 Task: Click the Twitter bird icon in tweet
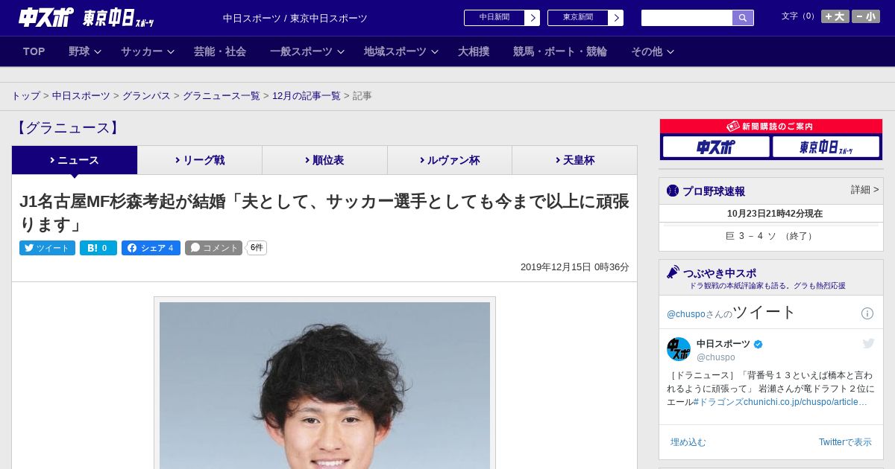tap(868, 343)
